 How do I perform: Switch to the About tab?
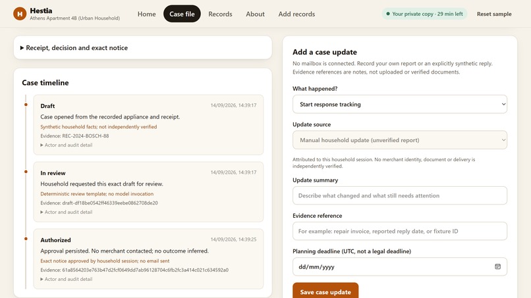[255, 14]
